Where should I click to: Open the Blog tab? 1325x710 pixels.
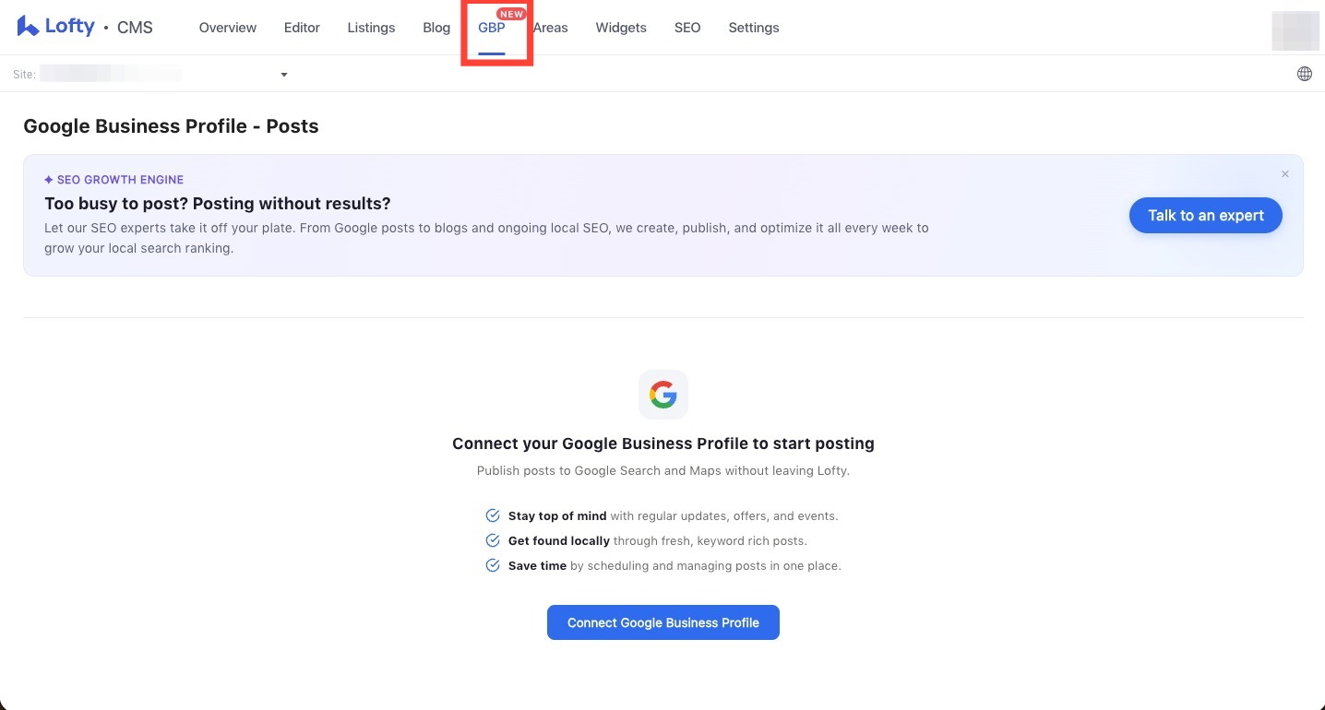436,28
